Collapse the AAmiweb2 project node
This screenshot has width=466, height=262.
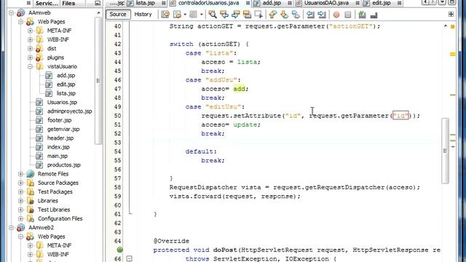12,228
